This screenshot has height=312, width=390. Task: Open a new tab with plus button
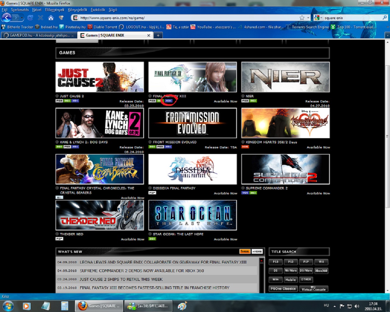tap(158, 35)
